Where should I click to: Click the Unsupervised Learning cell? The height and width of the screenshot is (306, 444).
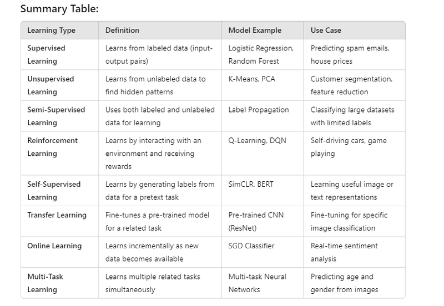click(x=51, y=85)
